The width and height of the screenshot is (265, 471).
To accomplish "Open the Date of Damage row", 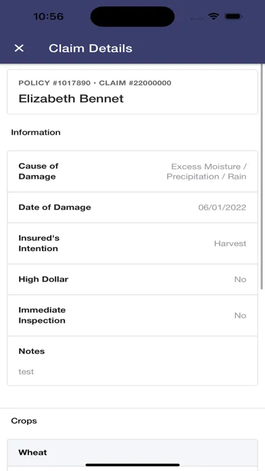I will point(132,207).
